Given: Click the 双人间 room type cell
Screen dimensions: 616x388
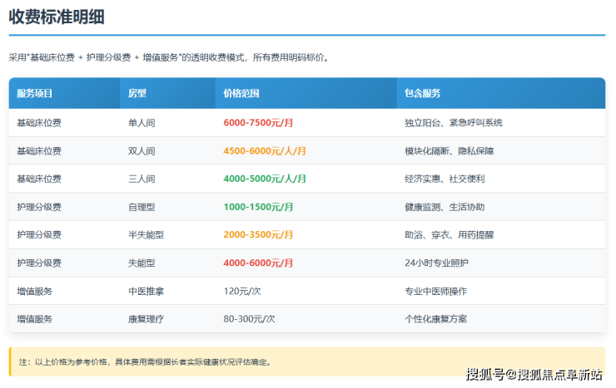Looking at the screenshot, I should pos(142,150).
